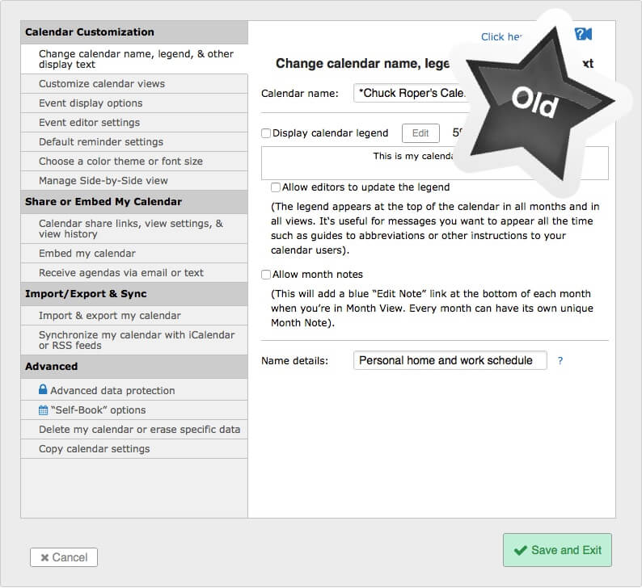Click the calendar icon beside Self-Book options
The image size is (642, 588).
click(43, 410)
